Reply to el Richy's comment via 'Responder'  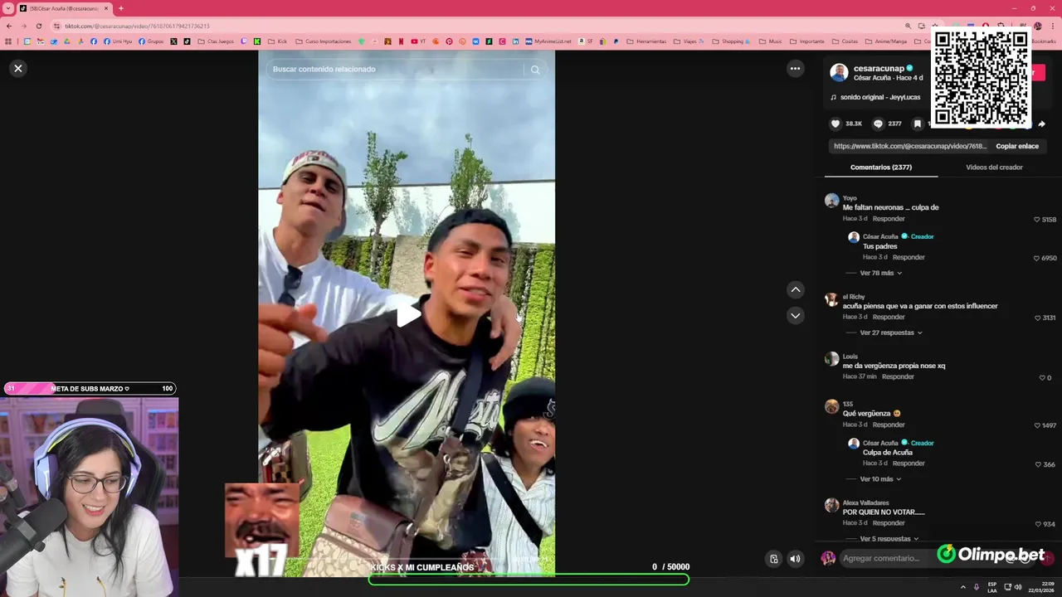click(x=889, y=317)
